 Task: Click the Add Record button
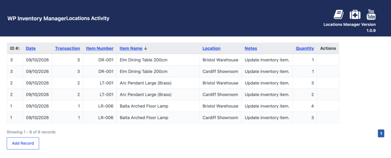23,143
